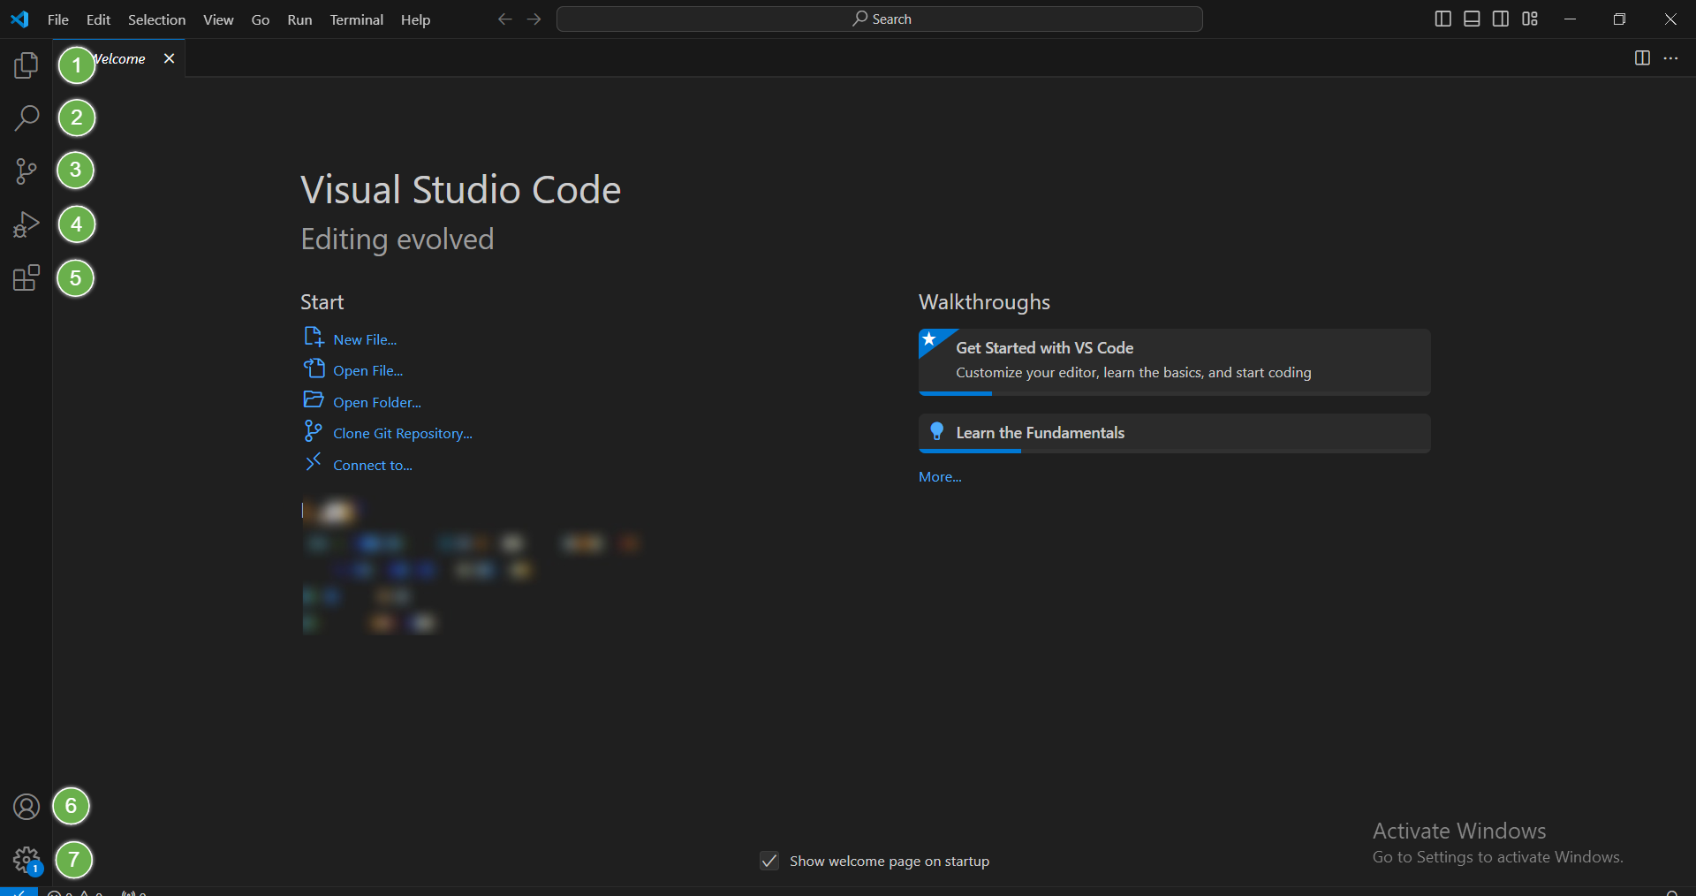1696x896 pixels.
Task: Minimize the VS Code window
Action: pyautogui.click(x=1570, y=19)
